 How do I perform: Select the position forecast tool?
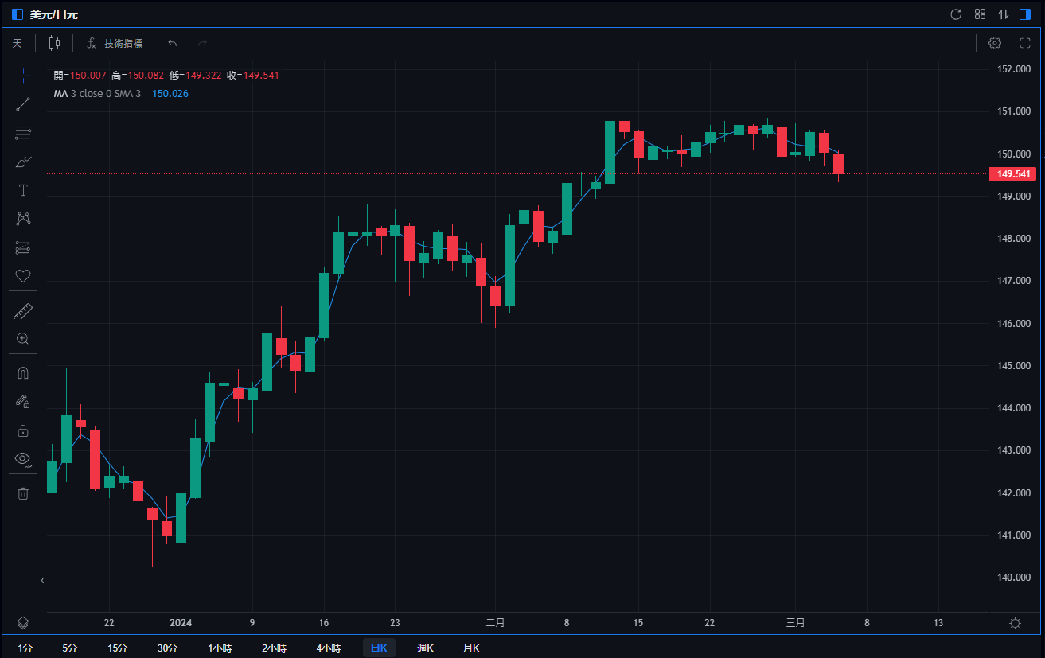pyautogui.click(x=23, y=247)
